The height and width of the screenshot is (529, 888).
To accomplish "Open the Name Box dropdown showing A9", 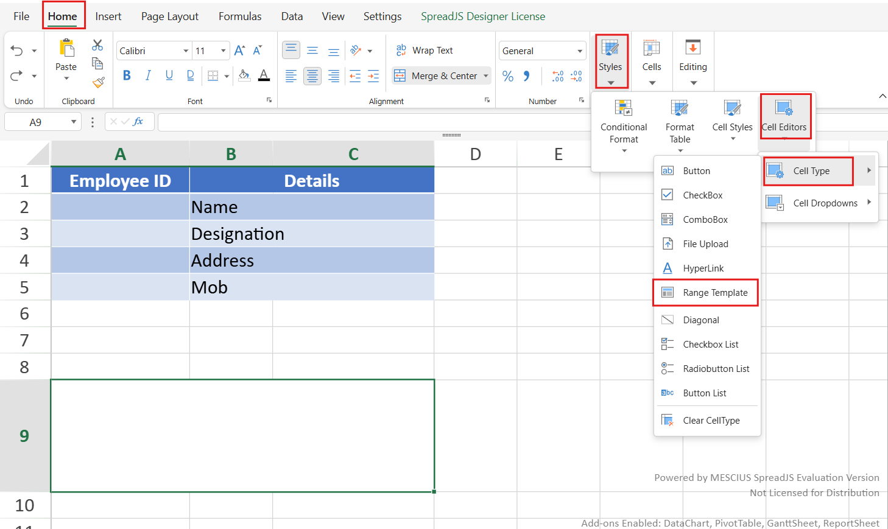I will [x=74, y=122].
